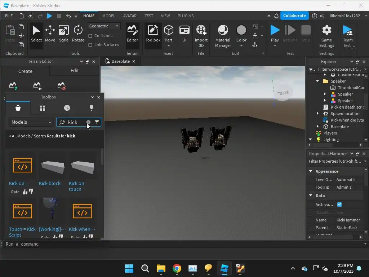Expand Baseplate in Explorer
Viewport: 369px width, 277px height.
tap(317, 127)
